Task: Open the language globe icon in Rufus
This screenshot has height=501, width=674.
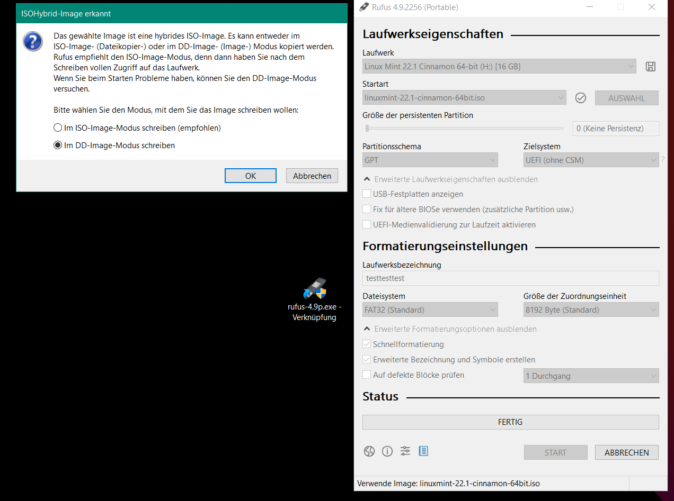Action: point(369,451)
